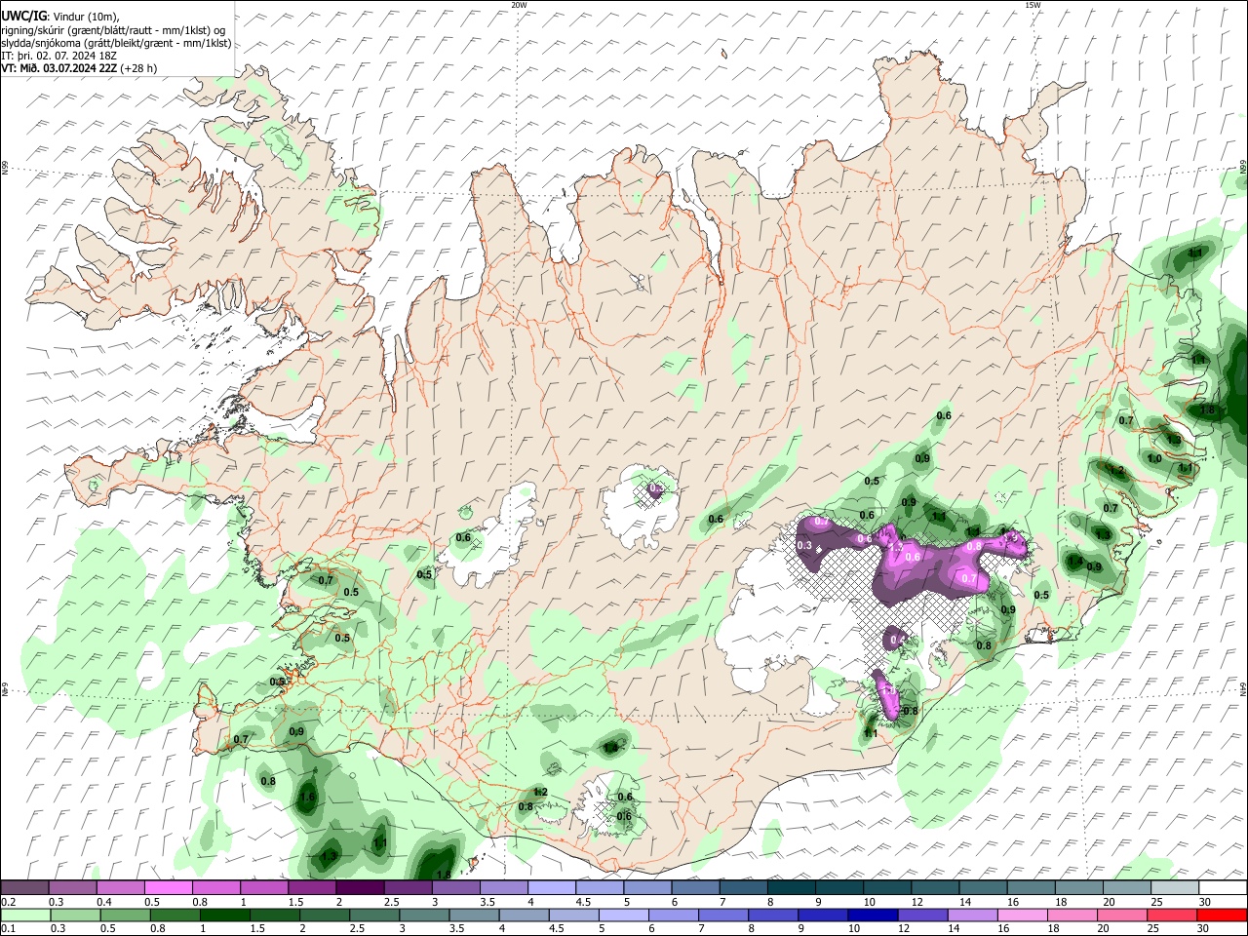
Task: Select lower legend row swatch labeled 20
Action: coord(1123,915)
